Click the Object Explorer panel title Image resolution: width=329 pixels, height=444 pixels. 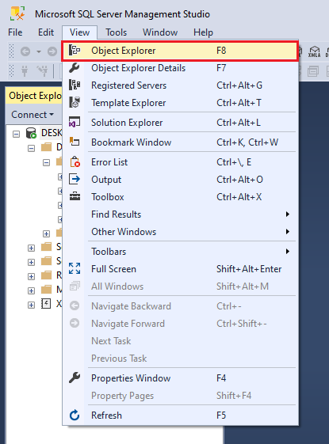click(x=35, y=96)
